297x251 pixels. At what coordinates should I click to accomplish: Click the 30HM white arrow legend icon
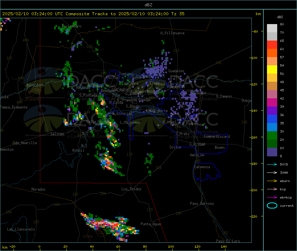tap(272, 173)
